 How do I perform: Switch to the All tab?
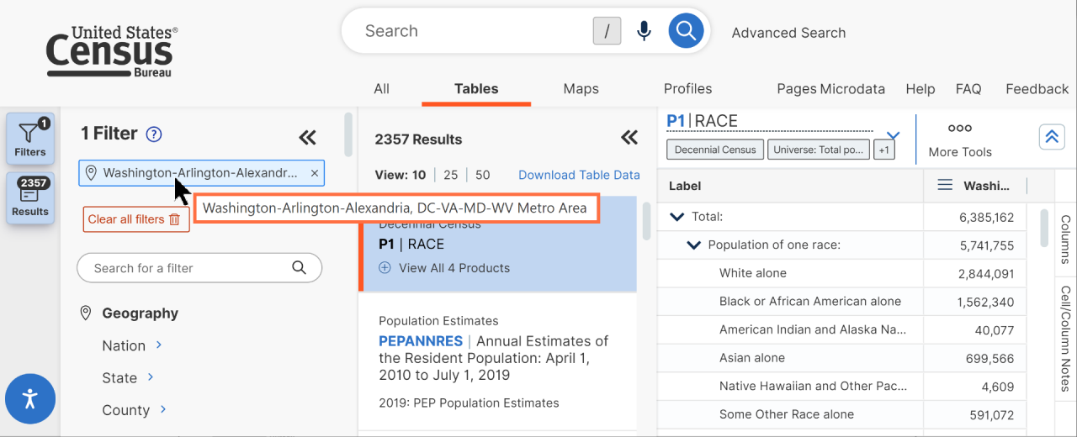pyautogui.click(x=382, y=88)
